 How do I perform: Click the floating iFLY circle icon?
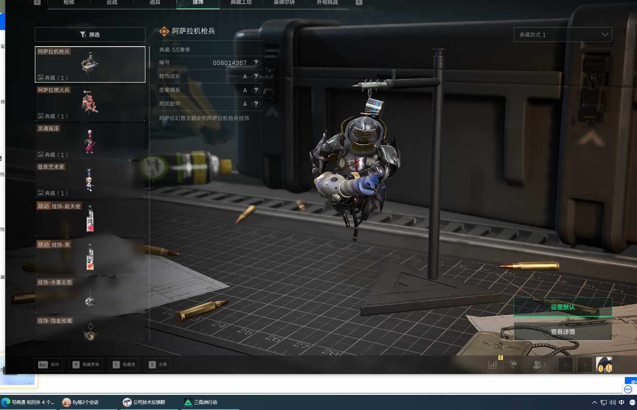pos(628,389)
